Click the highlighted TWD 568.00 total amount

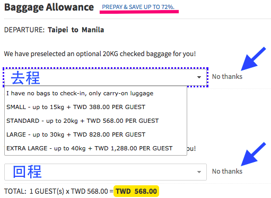coord(136,191)
